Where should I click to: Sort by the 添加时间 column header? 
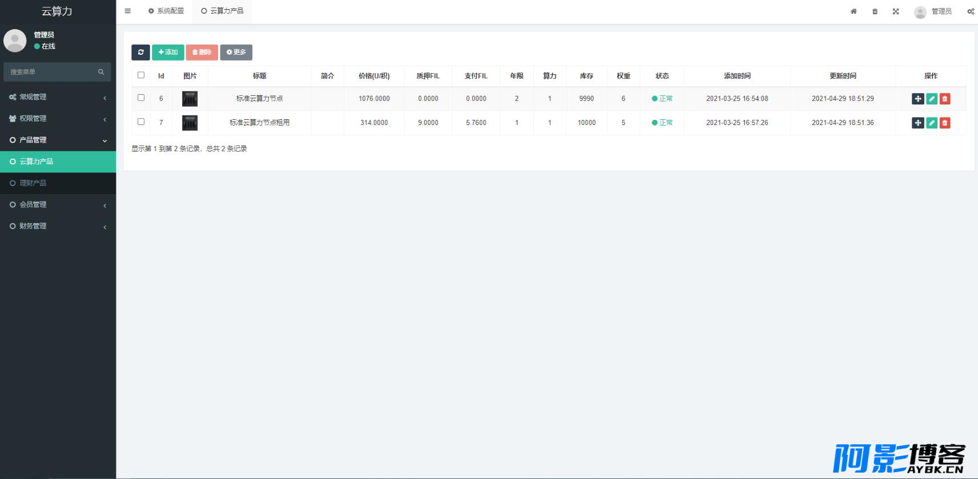coord(737,76)
